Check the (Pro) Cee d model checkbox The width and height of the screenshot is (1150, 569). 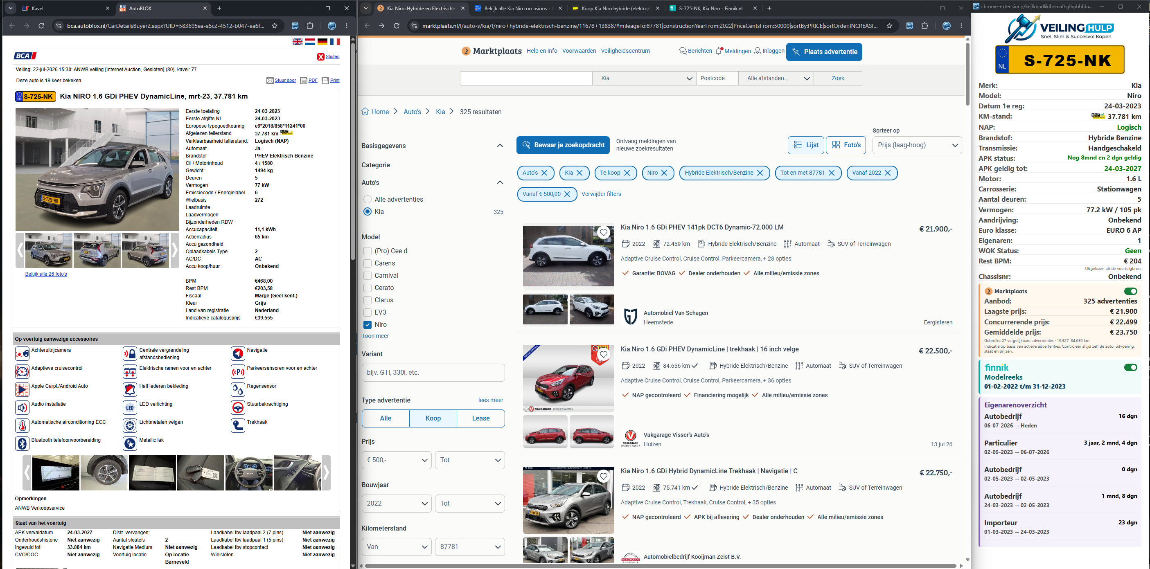coord(368,251)
